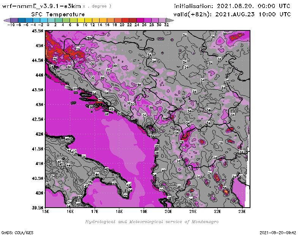Click the '23E' longitude label
Viewport: 304px width, 235px height.
click(242, 211)
